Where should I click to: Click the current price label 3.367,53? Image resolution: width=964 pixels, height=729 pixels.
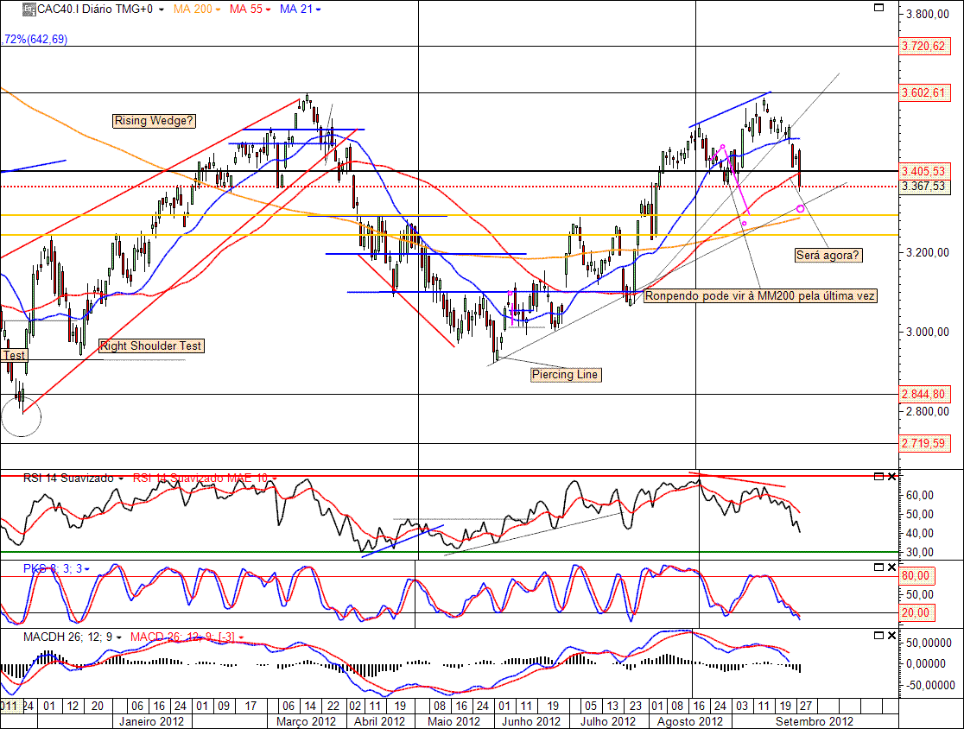click(x=924, y=187)
